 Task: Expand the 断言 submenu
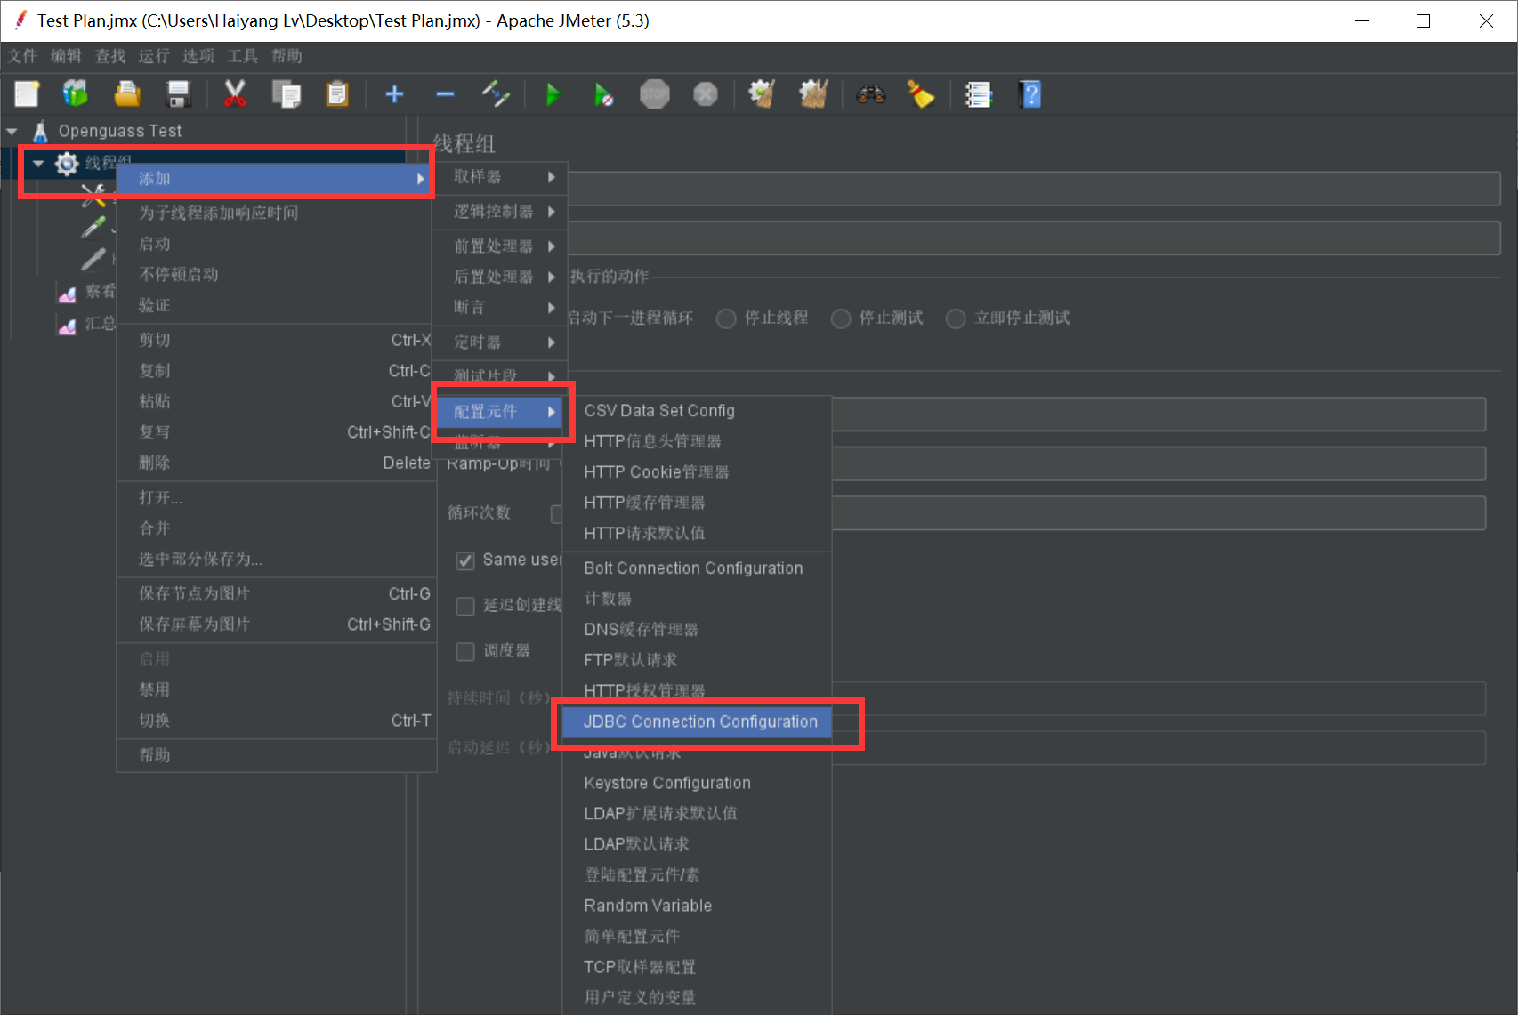(501, 307)
